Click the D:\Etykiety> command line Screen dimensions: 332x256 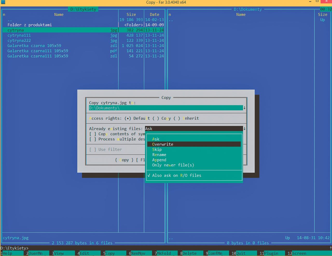click(166, 248)
